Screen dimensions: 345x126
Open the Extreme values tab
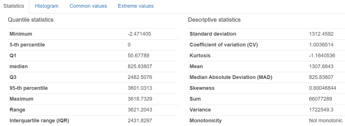pyautogui.click(x=136, y=6)
